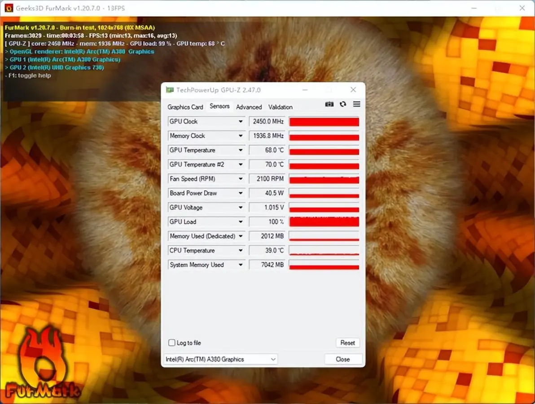
Task: Click the GPU Voltage history graph
Action: 324,208
